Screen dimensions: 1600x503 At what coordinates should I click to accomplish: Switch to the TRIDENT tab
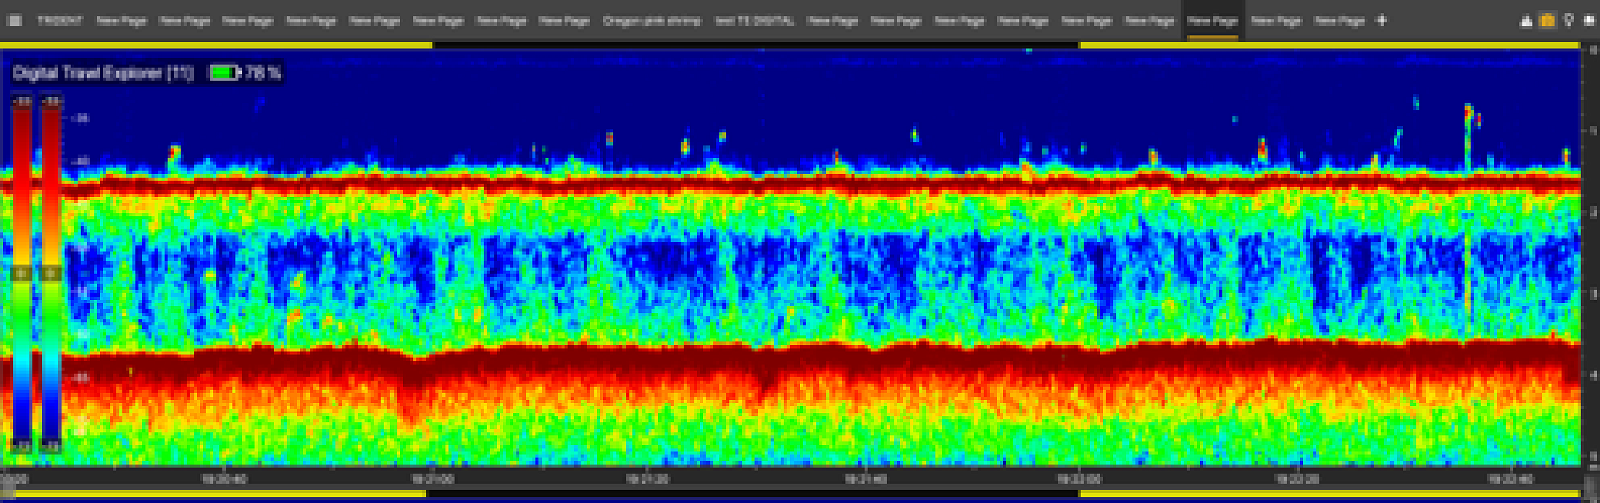coord(60,21)
